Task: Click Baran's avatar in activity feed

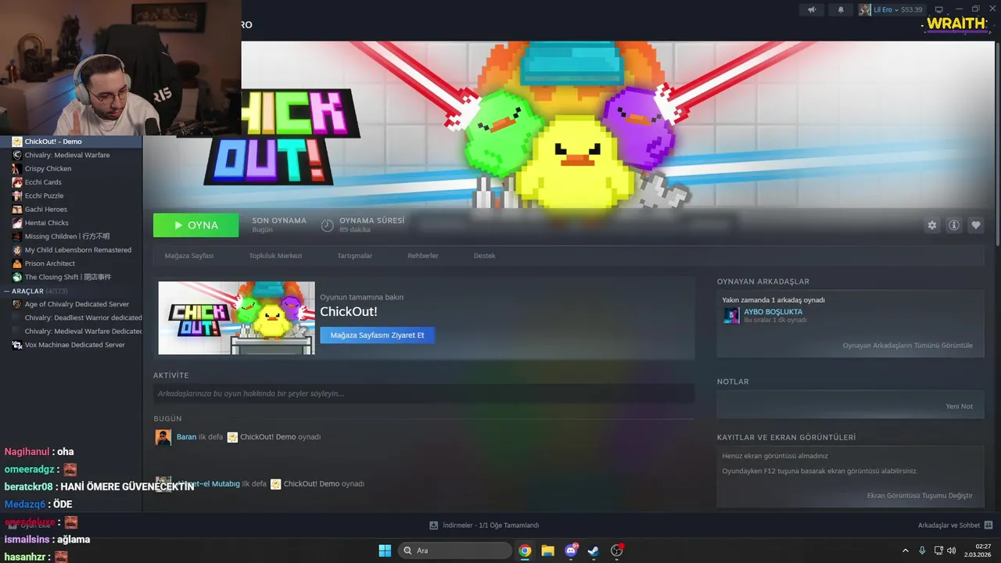Action: pyautogui.click(x=163, y=437)
